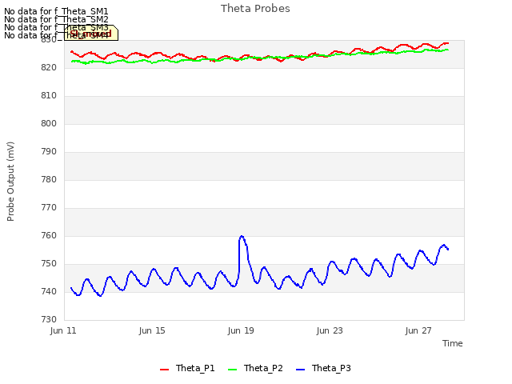Click the 780 y-axis tick label

click(x=49, y=179)
